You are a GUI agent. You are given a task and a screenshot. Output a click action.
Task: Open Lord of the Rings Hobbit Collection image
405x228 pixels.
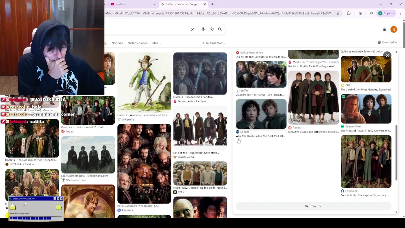[x=200, y=128]
